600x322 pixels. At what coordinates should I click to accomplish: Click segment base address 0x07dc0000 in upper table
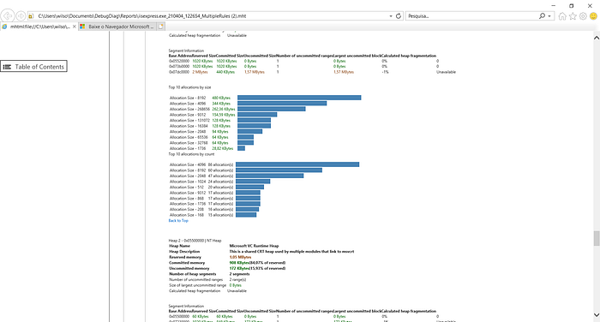pyautogui.click(x=179, y=72)
